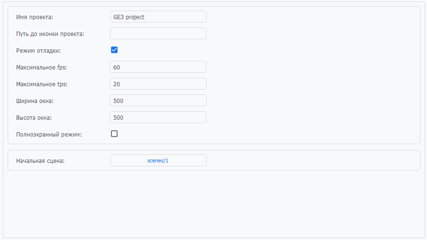Click the project name field containing GE3 project
Screen dimensions: 427x240
pos(158,17)
